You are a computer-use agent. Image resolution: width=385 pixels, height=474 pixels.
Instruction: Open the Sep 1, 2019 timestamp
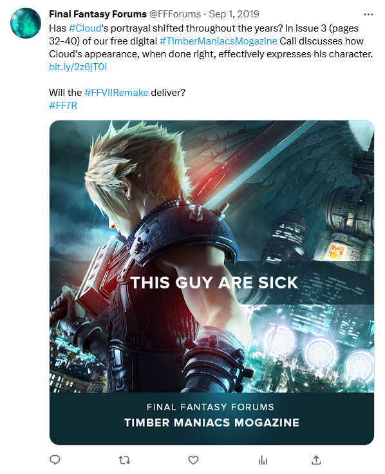pos(234,14)
